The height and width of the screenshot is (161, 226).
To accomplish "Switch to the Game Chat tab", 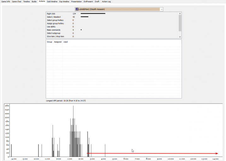I will point(17,2).
